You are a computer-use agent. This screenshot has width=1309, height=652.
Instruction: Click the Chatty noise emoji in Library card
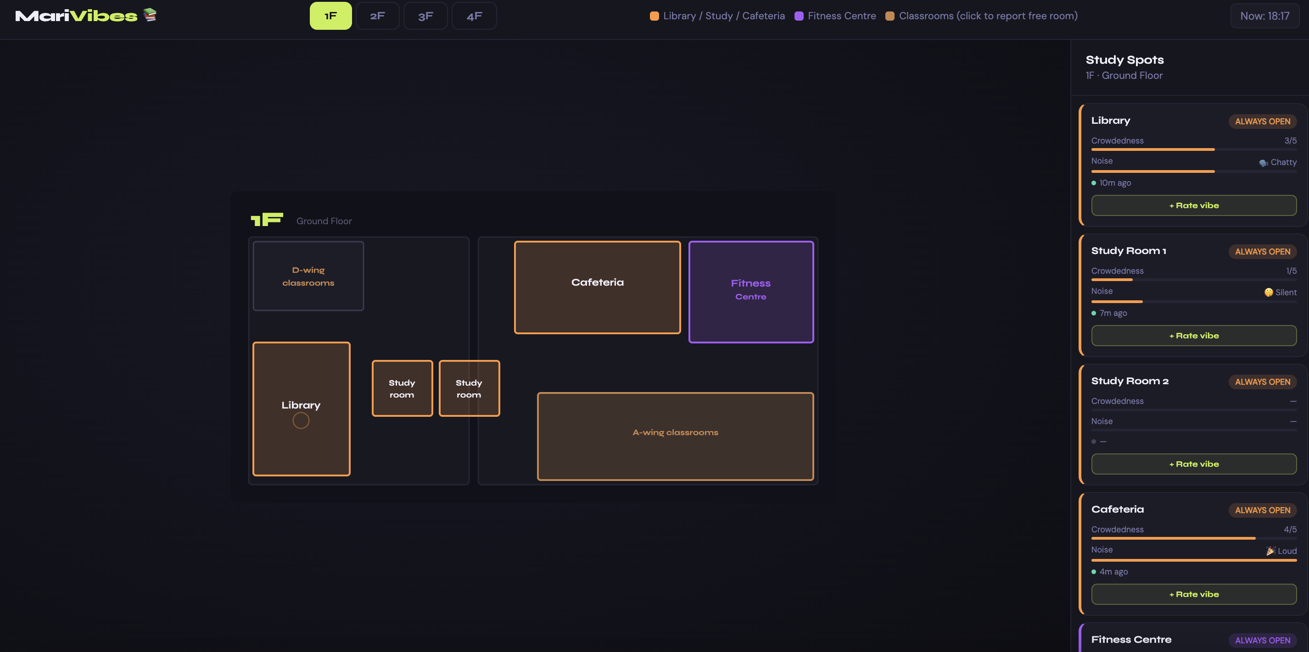coord(1263,163)
